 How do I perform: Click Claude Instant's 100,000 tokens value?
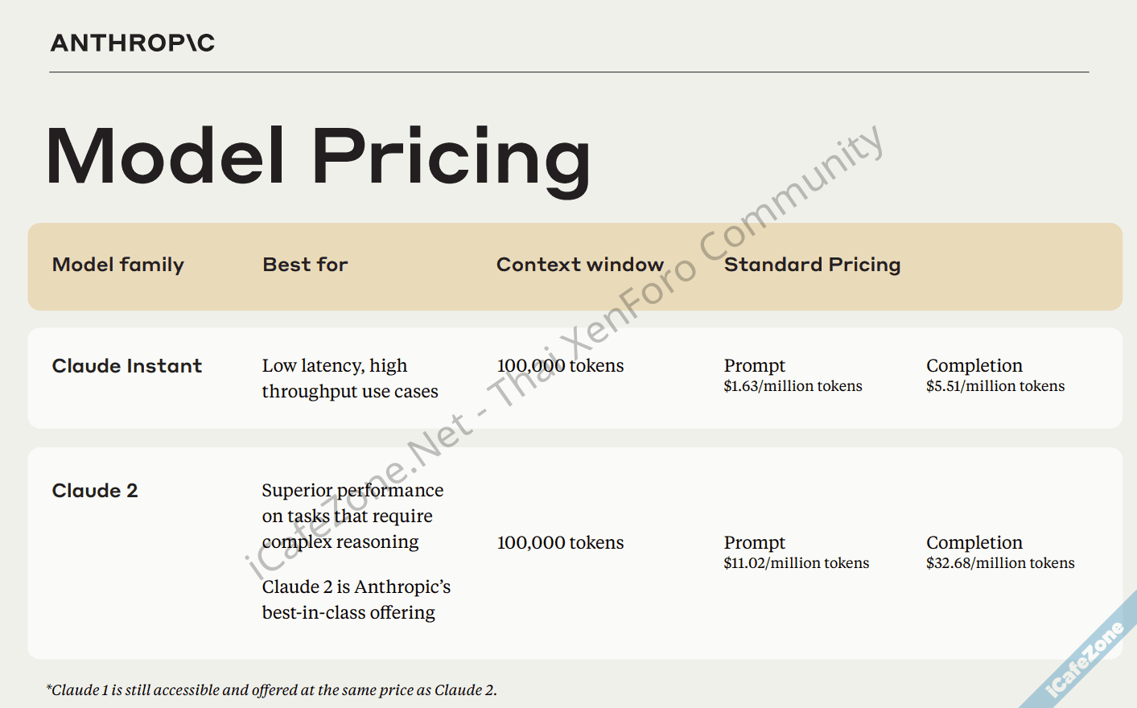coord(560,366)
